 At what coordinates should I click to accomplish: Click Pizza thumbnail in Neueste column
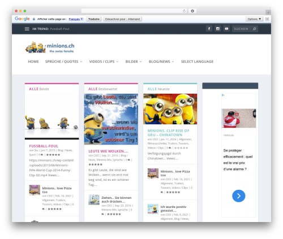coord(153,173)
